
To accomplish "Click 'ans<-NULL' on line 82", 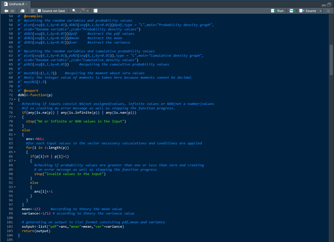I will point(35,139).
